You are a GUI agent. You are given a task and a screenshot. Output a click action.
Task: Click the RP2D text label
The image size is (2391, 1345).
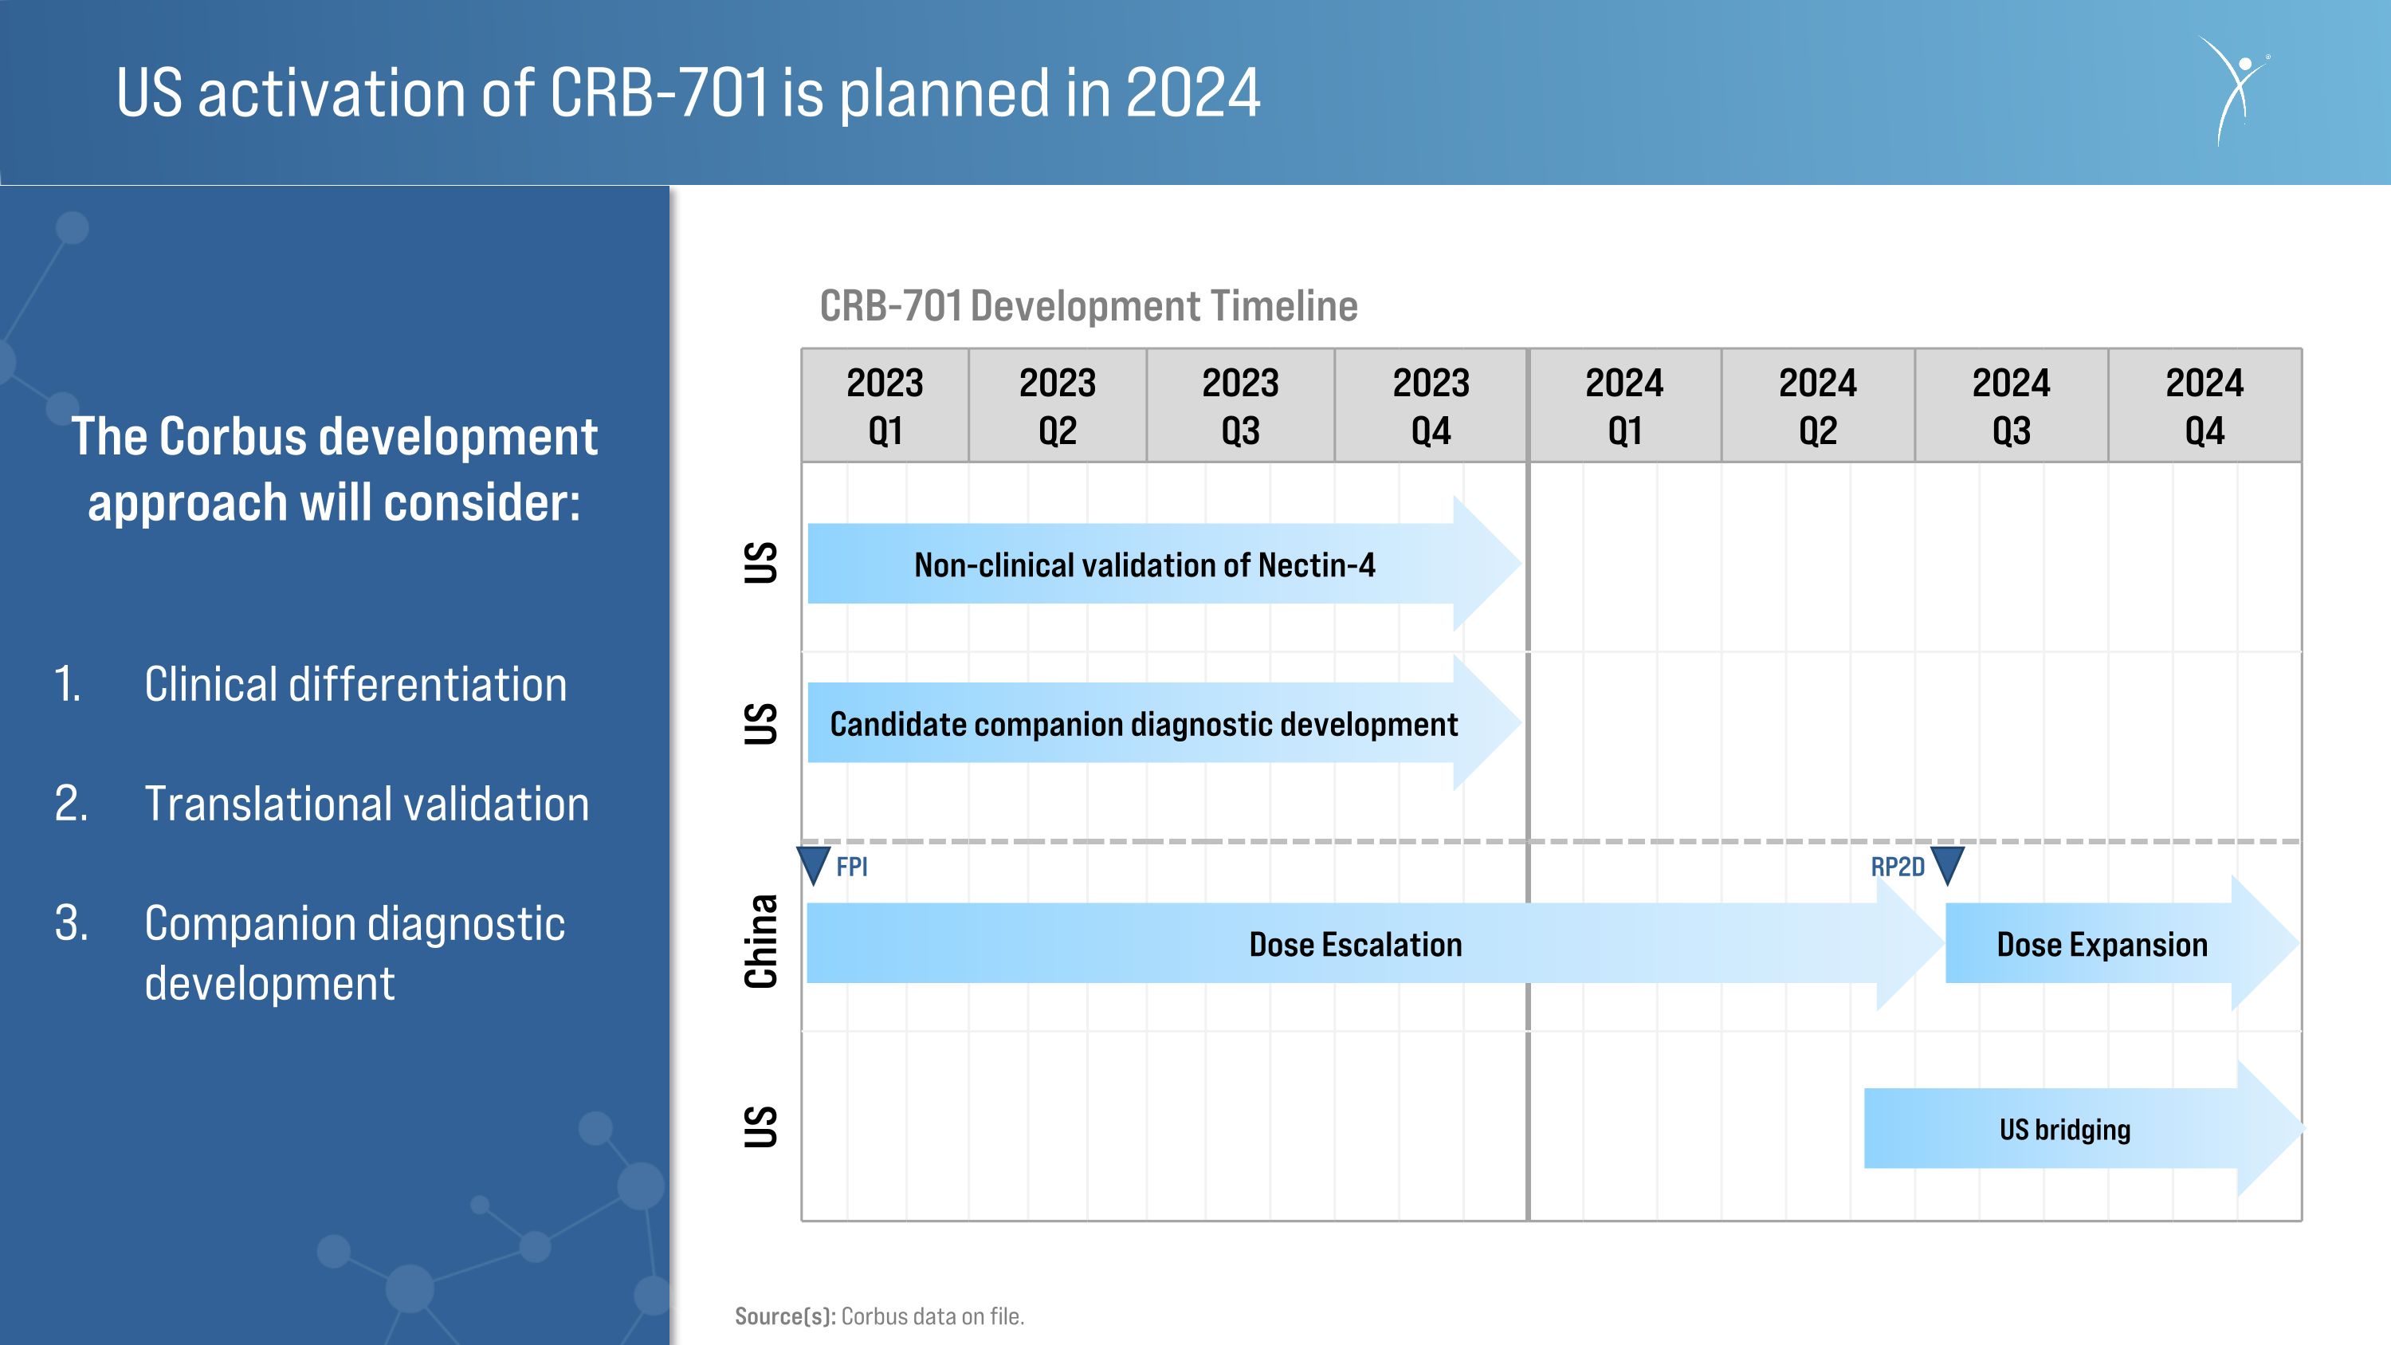coord(1897,867)
